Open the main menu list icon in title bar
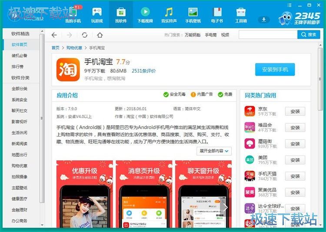Viewport: 326px width, 232px height. tap(289, 5)
